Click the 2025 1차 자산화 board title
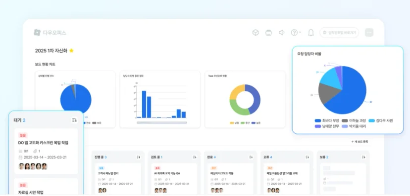 [51, 50]
